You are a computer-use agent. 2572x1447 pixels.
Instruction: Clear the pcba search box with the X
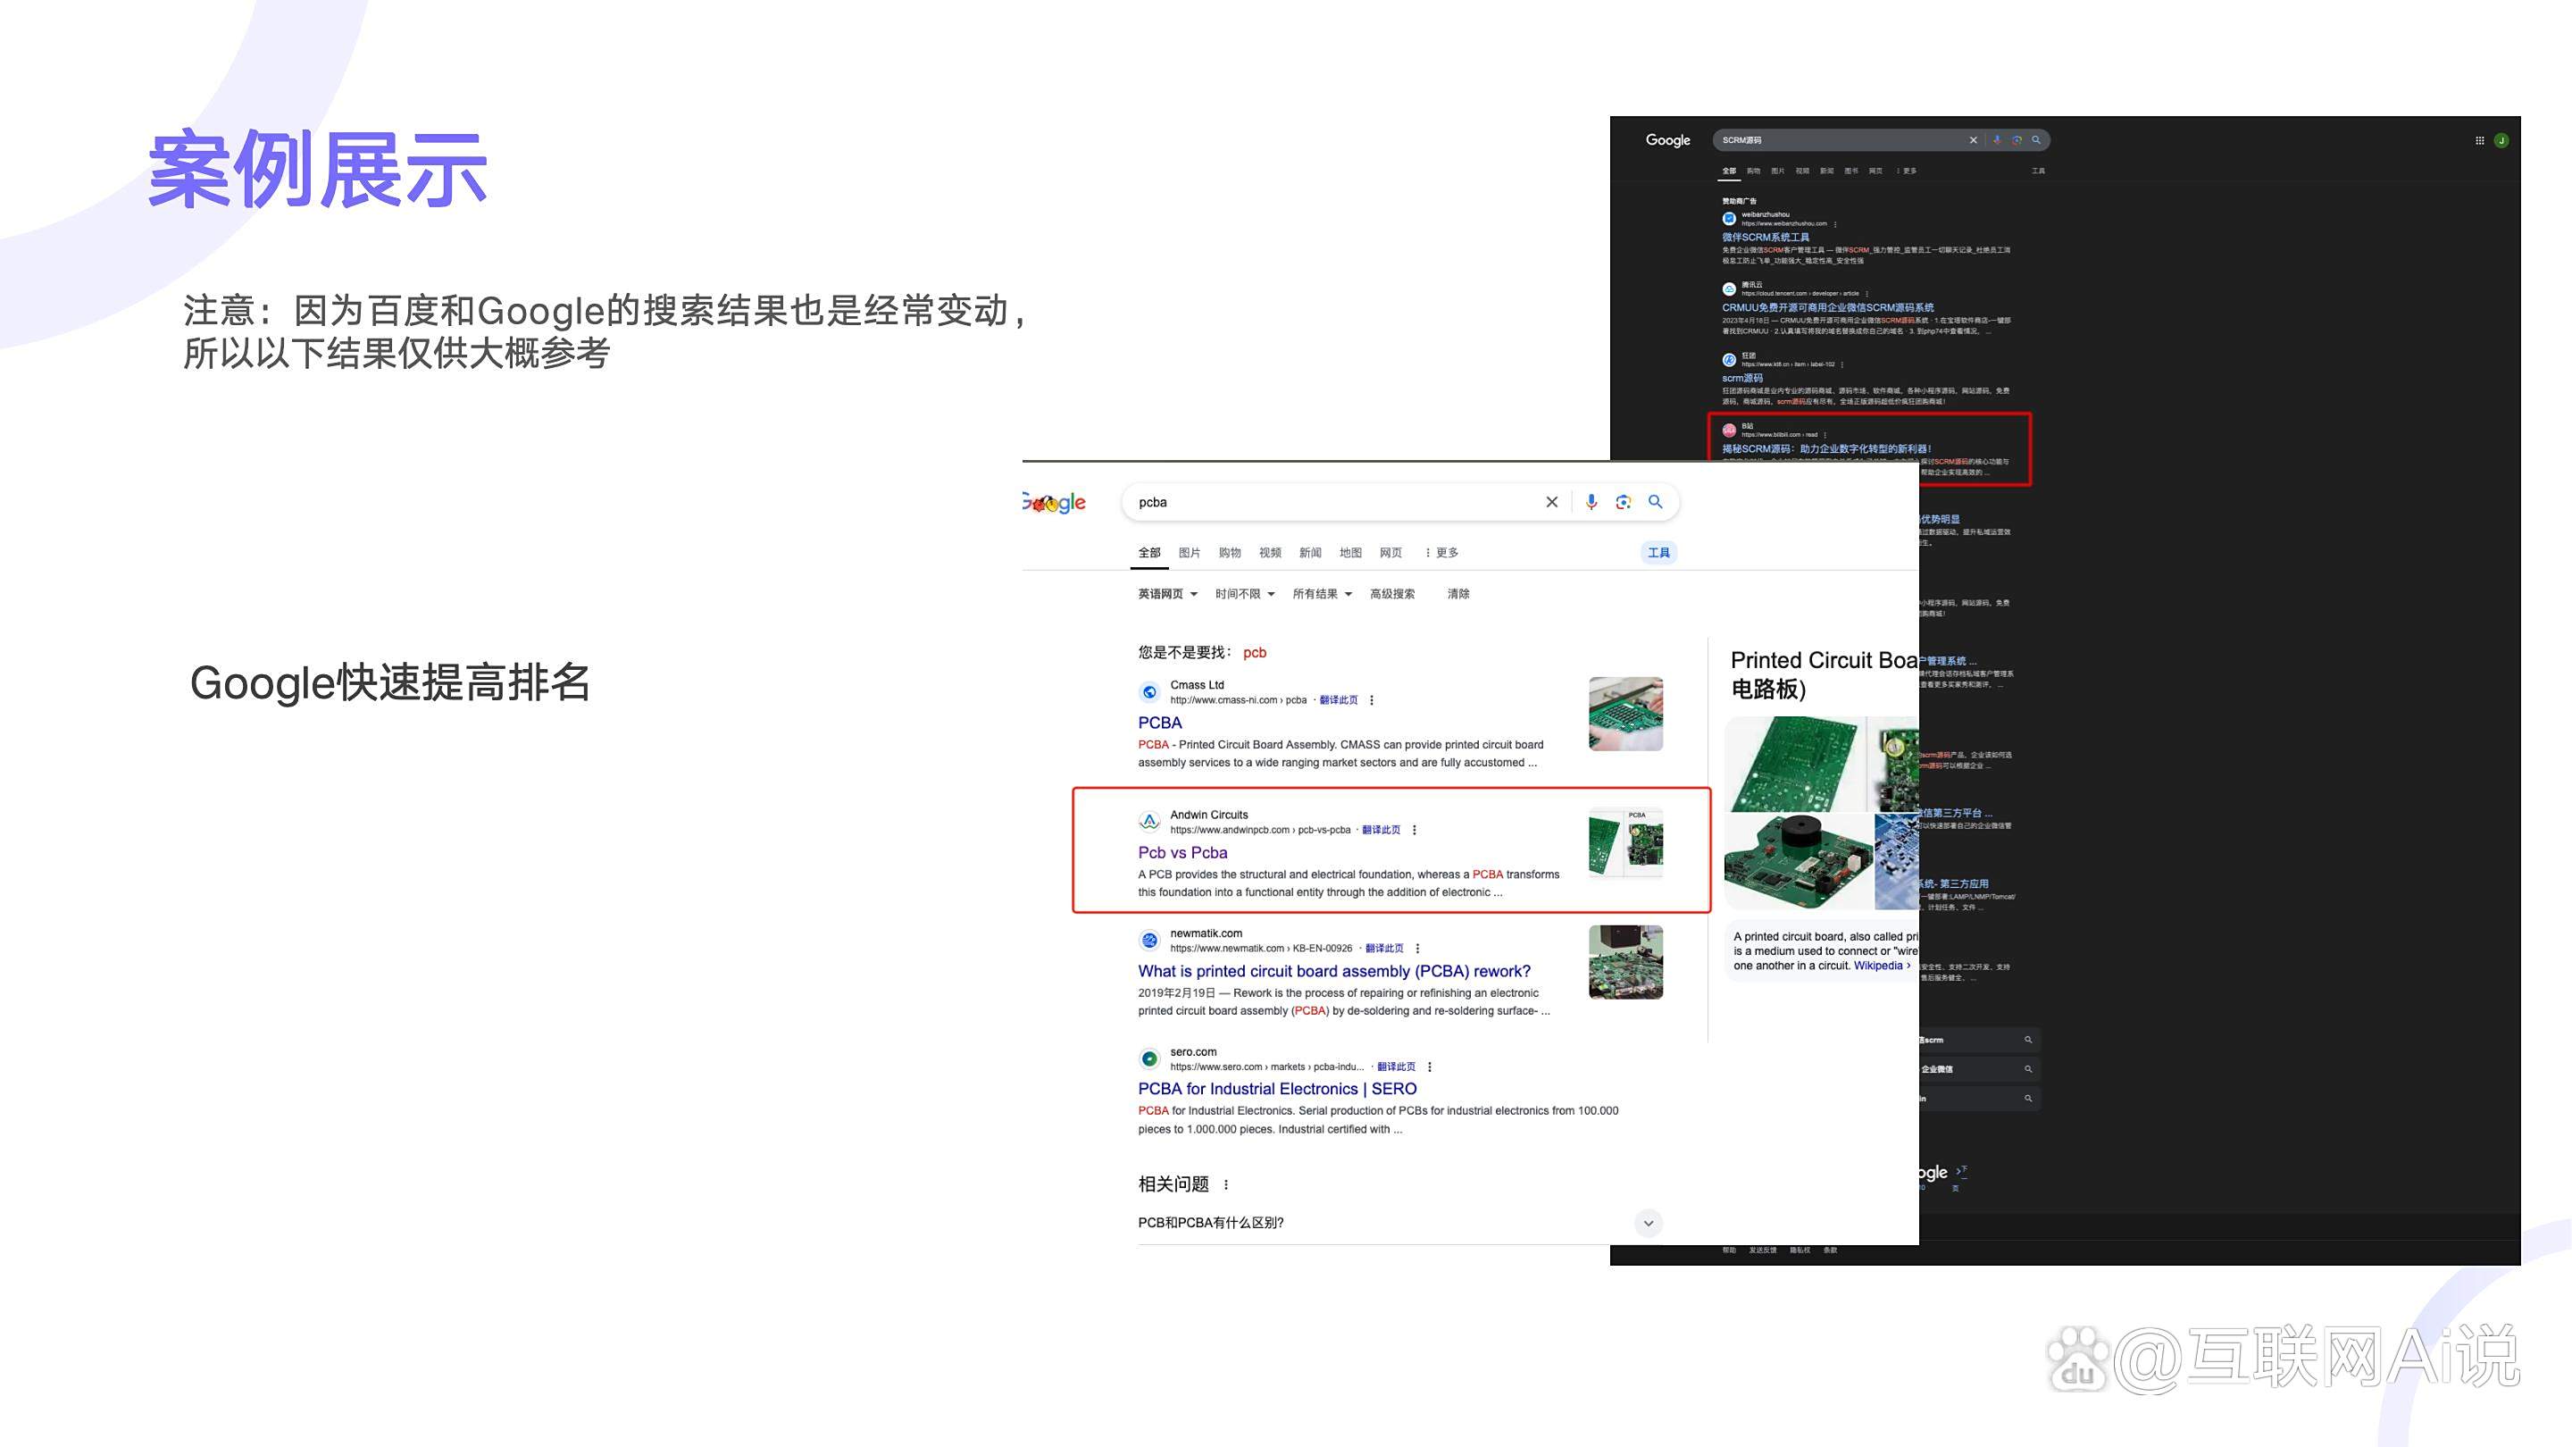tap(1551, 502)
